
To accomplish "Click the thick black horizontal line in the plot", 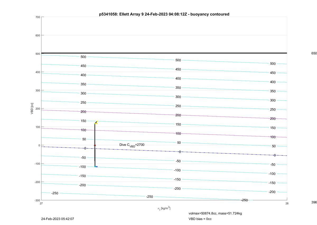I will tap(164, 53).
